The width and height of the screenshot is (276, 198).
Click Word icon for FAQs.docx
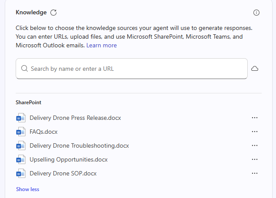pos(21,132)
